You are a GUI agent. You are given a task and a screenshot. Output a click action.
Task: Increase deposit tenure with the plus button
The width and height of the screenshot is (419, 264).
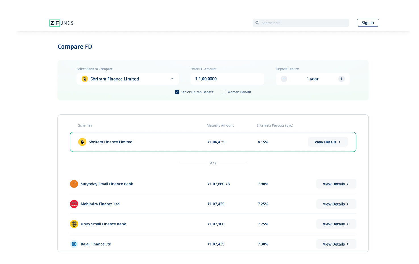pyautogui.click(x=341, y=79)
